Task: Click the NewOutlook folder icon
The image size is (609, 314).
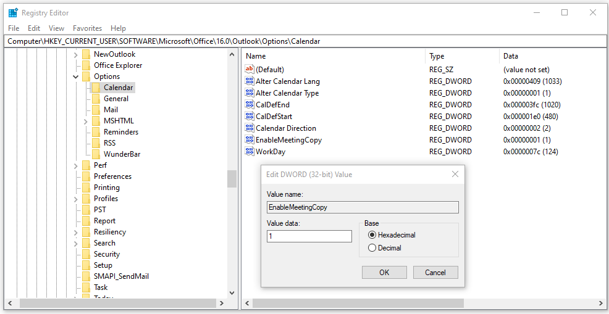Action: 86,54
